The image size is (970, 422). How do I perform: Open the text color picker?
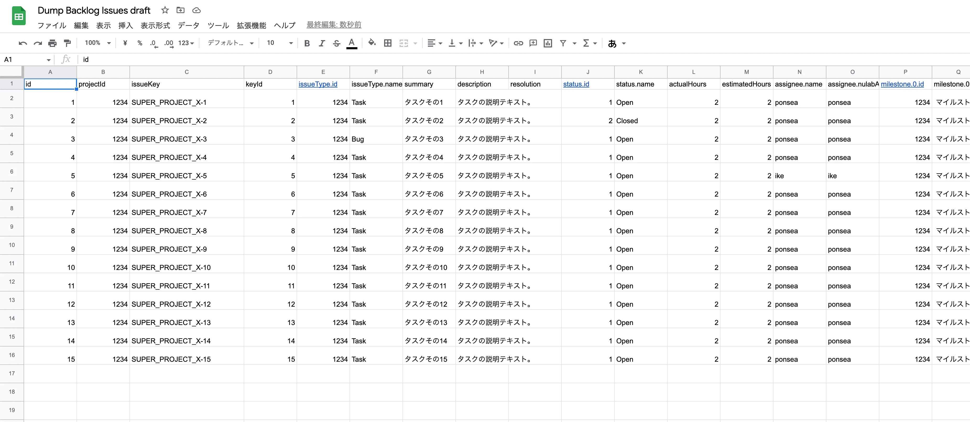coord(351,43)
